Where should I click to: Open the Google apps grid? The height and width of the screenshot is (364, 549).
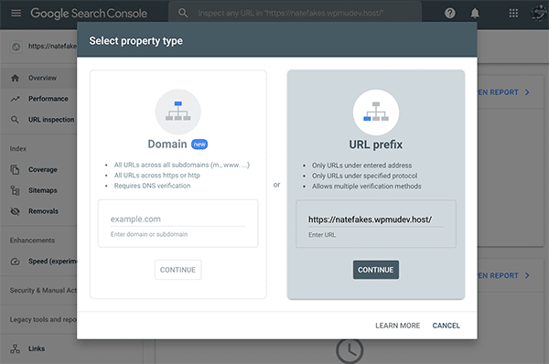click(x=513, y=14)
